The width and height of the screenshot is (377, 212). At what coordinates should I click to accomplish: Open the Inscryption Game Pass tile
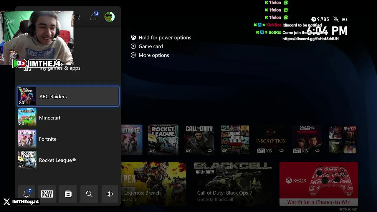(271, 140)
